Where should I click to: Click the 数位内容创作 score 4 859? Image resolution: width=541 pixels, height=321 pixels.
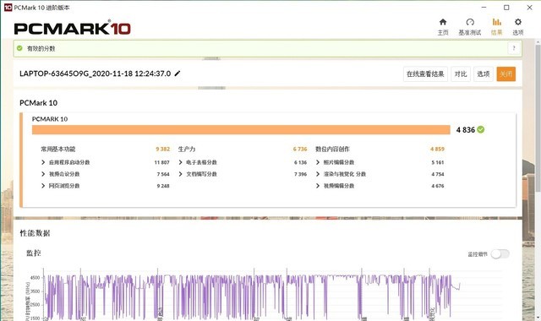click(x=437, y=149)
